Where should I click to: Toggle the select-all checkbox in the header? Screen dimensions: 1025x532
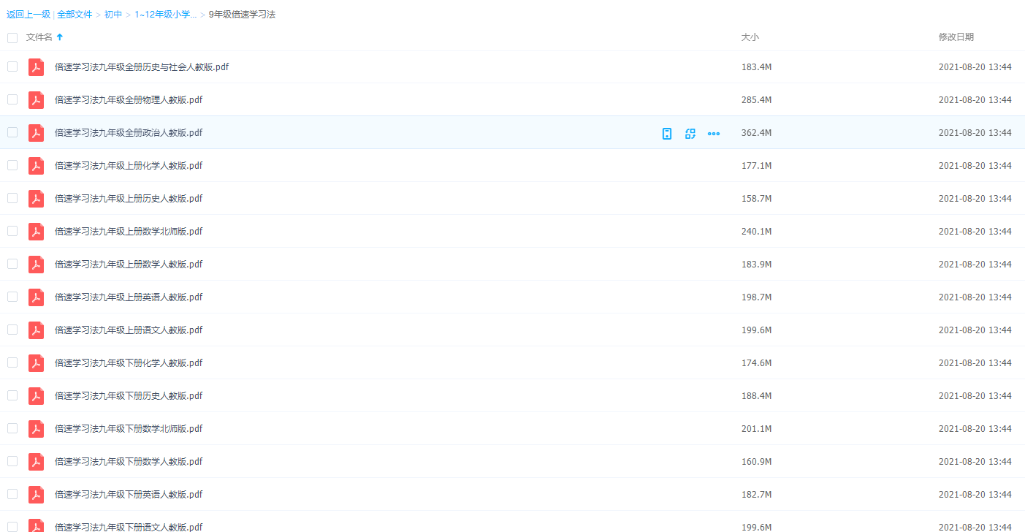click(12, 37)
